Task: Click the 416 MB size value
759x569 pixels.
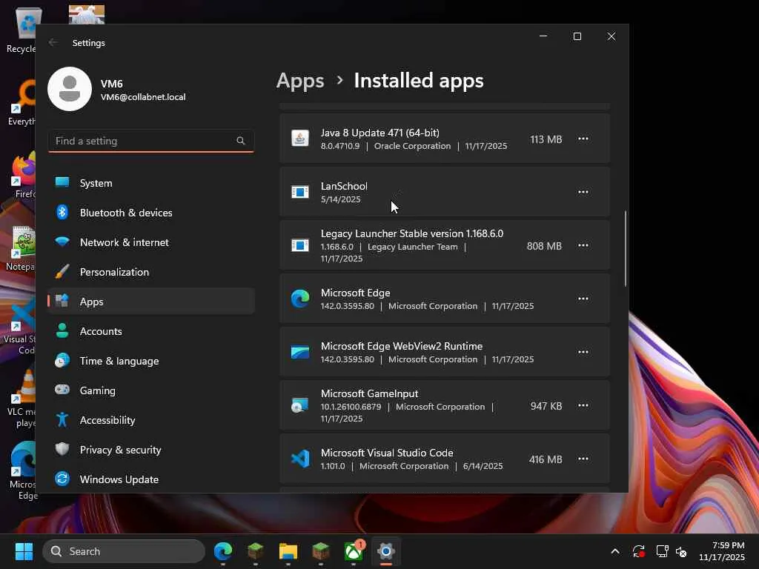Action: 546,459
